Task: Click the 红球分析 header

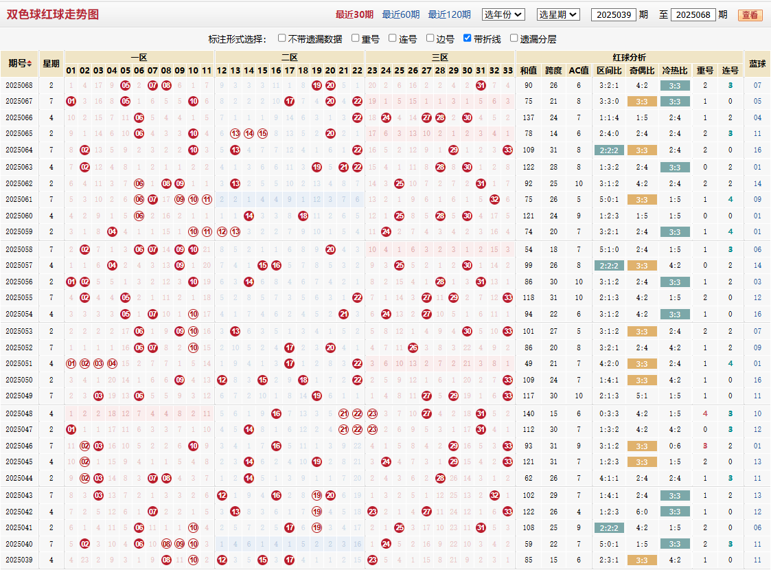Action: (x=630, y=57)
